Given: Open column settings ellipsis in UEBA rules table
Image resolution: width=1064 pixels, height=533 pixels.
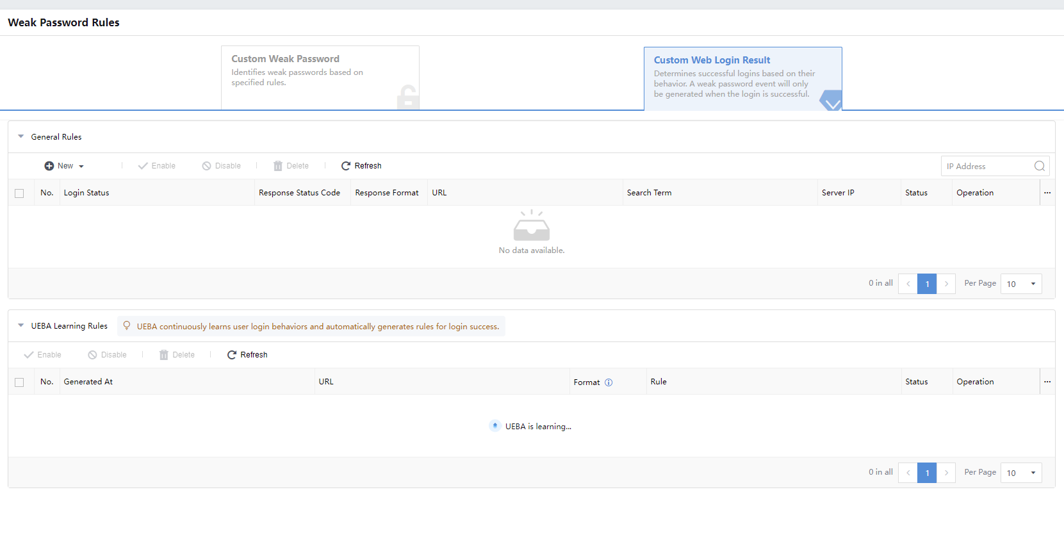Looking at the screenshot, I should [1047, 382].
